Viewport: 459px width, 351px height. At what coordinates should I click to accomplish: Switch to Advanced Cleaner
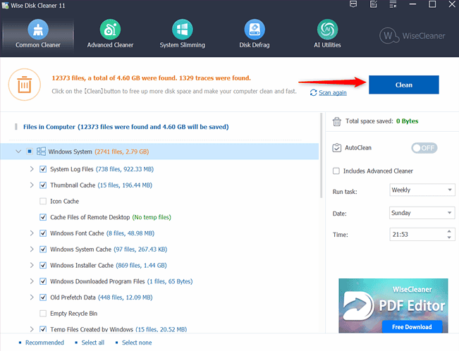109,34
